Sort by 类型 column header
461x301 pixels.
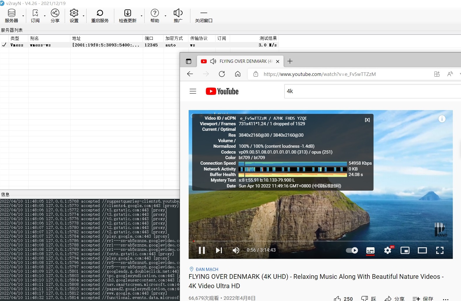pos(19,38)
